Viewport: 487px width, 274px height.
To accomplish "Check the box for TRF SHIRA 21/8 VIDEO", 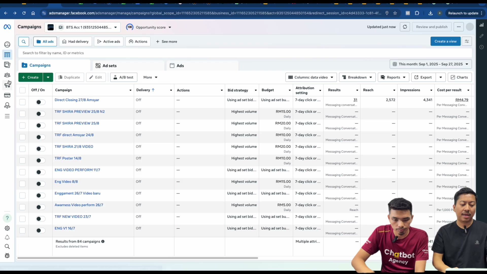I will click(x=22, y=149).
